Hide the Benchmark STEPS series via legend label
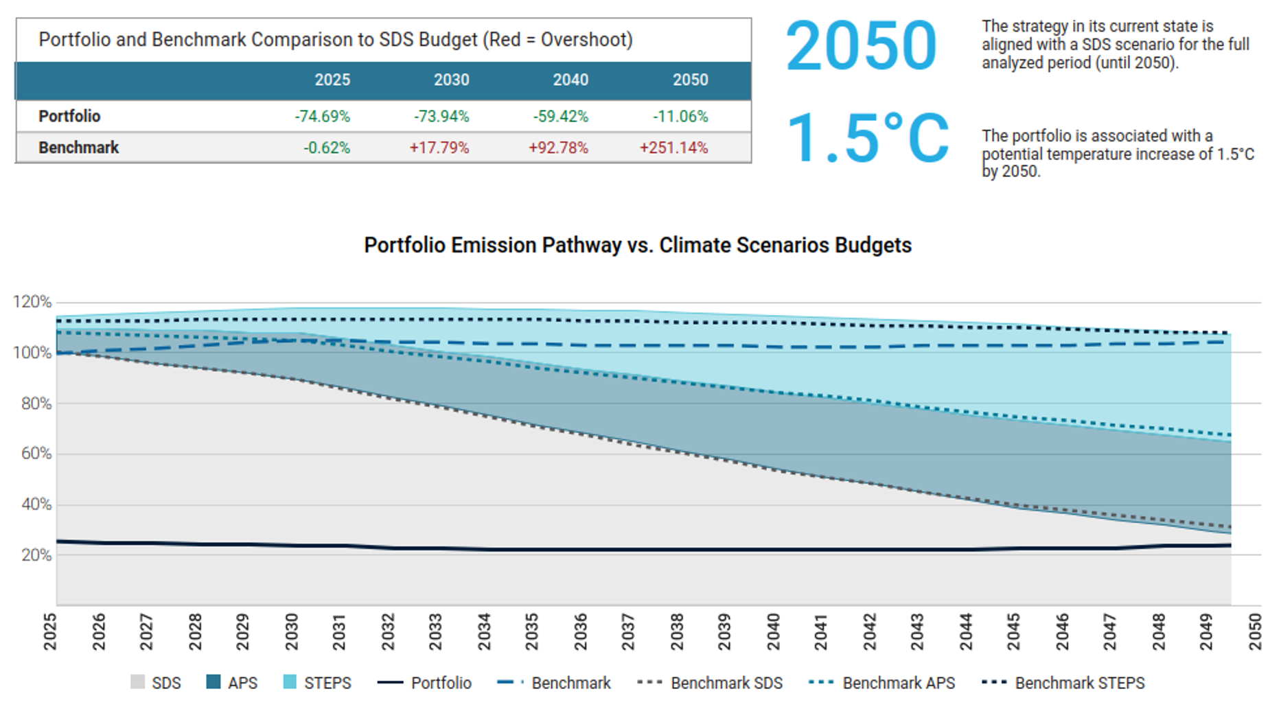Screen dimensions: 1281x711 click(x=1079, y=684)
